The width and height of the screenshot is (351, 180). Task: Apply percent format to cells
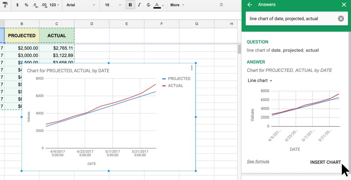pyautogui.click(x=26, y=5)
